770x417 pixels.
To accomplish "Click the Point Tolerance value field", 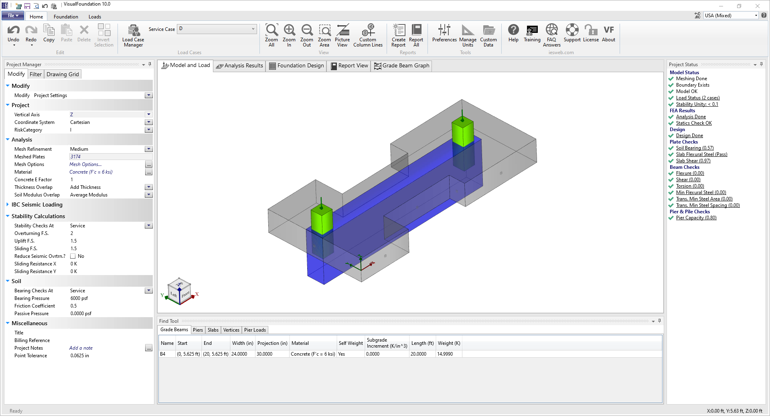I will pos(110,356).
